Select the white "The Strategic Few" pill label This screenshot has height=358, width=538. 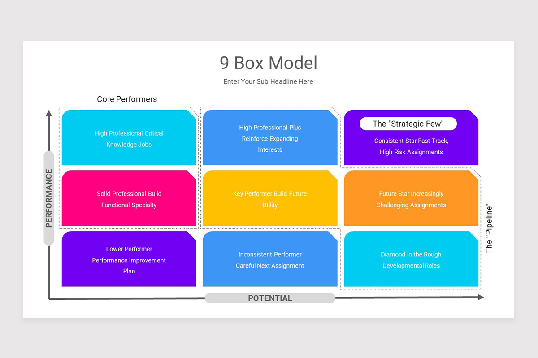tap(408, 124)
